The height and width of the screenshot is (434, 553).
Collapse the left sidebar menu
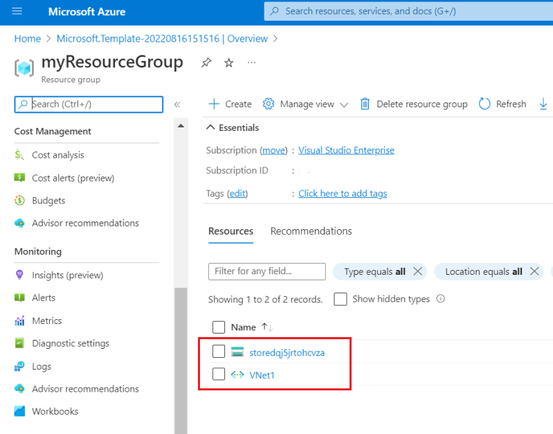click(176, 105)
